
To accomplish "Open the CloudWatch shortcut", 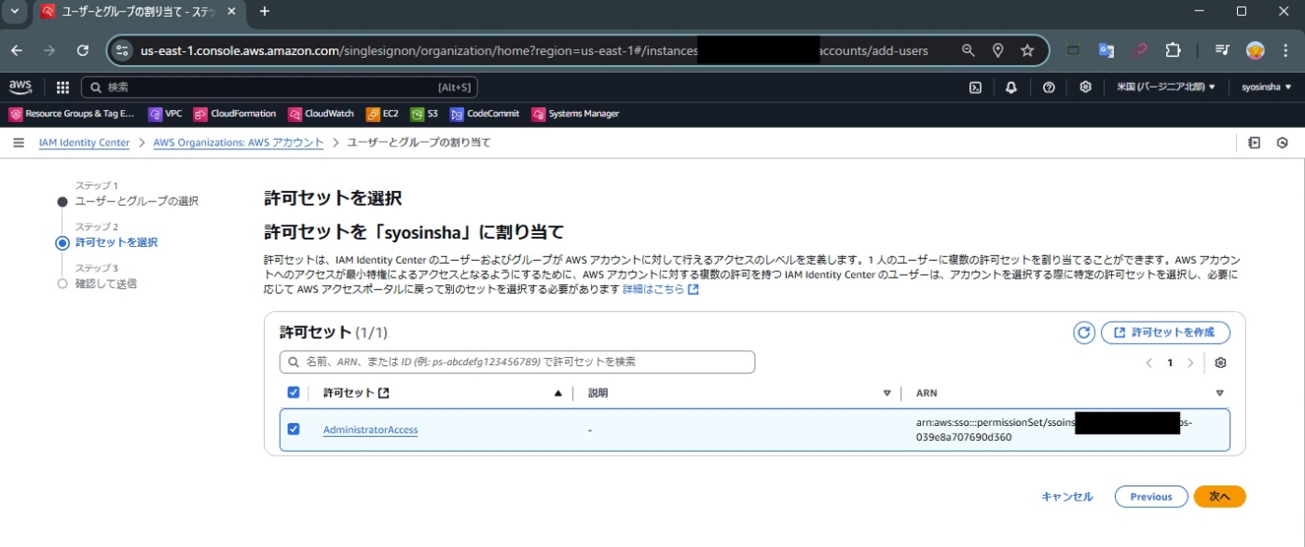I will click(x=321, y=114).
